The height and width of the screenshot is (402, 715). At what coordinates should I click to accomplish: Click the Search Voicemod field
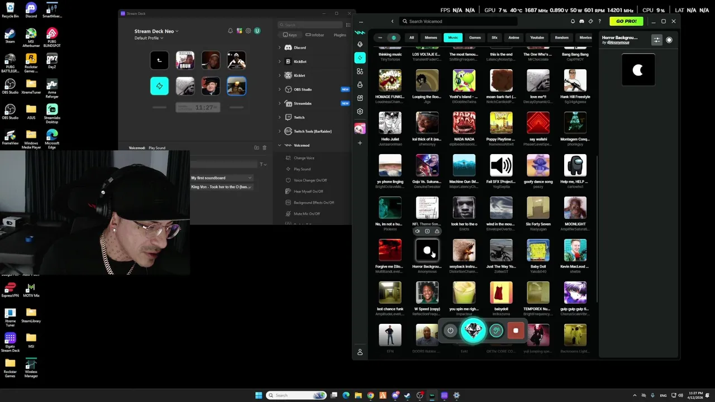click(458, 21)
